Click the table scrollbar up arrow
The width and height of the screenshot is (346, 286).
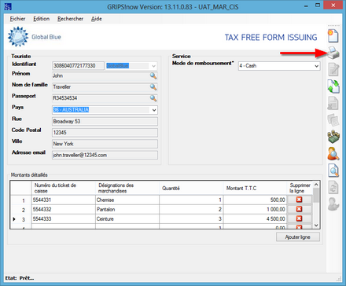(x=316, y=185)
